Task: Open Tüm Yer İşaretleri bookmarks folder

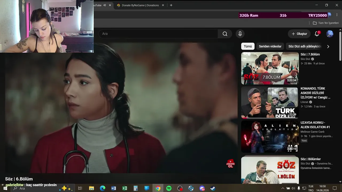Action: tap(326, 23)
